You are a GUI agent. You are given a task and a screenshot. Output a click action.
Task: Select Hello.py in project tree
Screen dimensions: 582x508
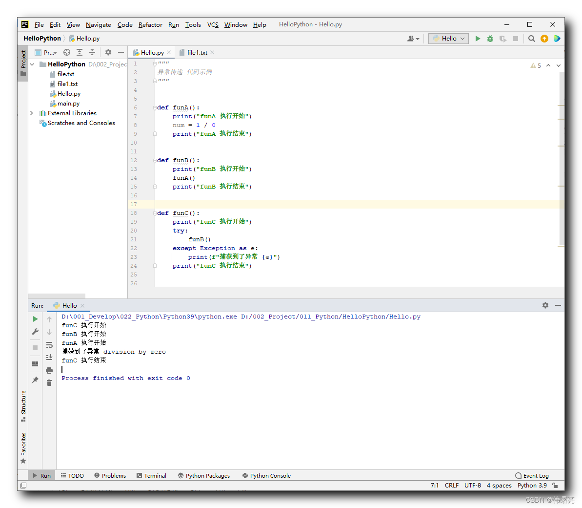(65, 94)
